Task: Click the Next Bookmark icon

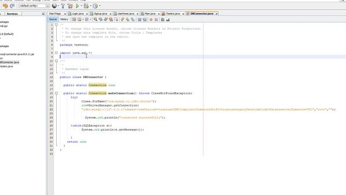Action: (x=128, y=19)
